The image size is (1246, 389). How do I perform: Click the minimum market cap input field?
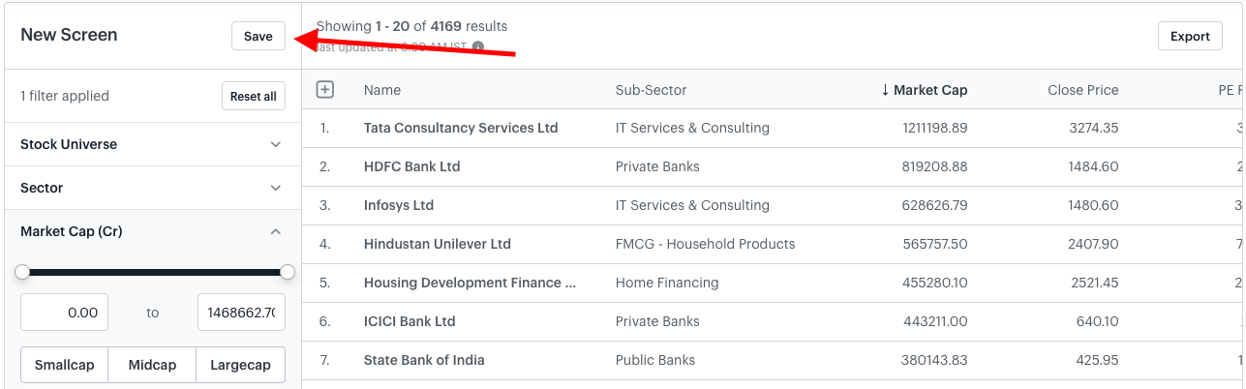click(64, 313)
